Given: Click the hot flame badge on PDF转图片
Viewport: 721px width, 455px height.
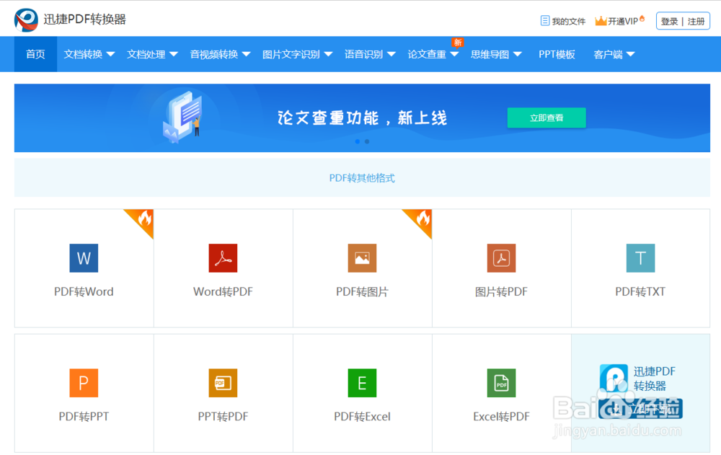Looking at the screenshot, I should pos(420,221).
